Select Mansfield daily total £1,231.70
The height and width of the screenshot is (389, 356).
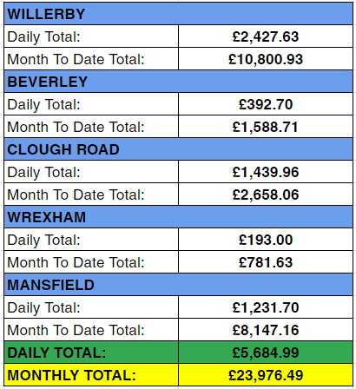[266, 307]
